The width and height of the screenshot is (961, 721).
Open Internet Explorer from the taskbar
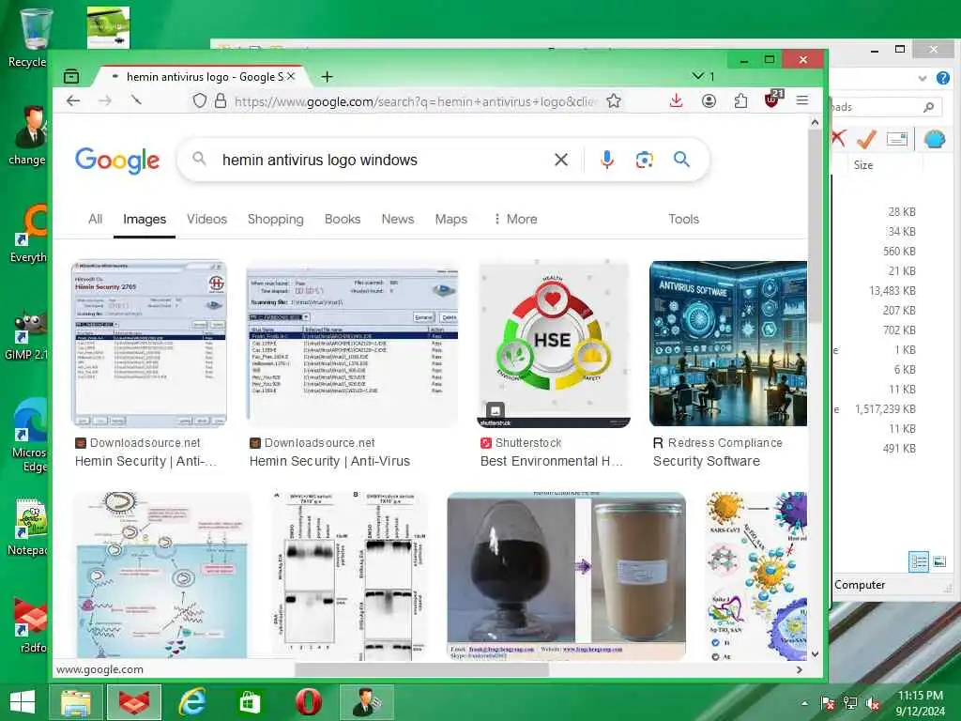[191, 702]
